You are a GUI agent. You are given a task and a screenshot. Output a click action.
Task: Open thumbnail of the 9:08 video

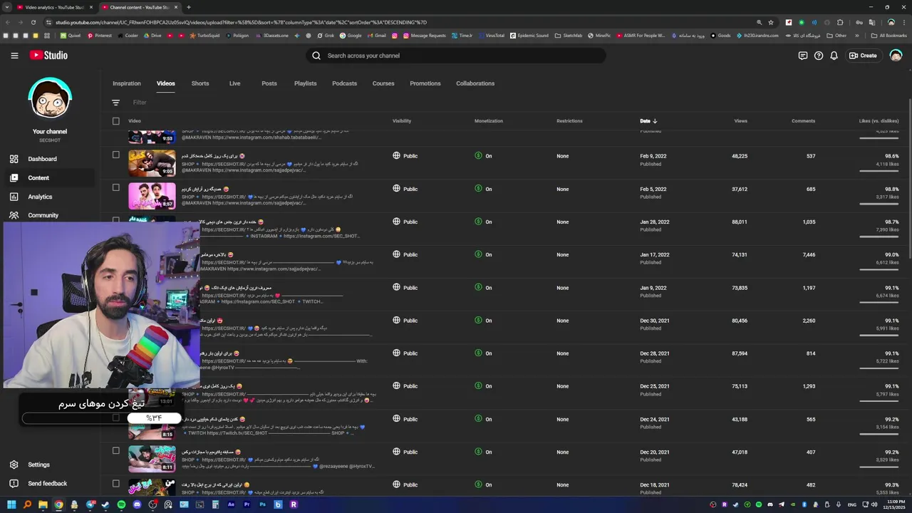coord(152,163)
